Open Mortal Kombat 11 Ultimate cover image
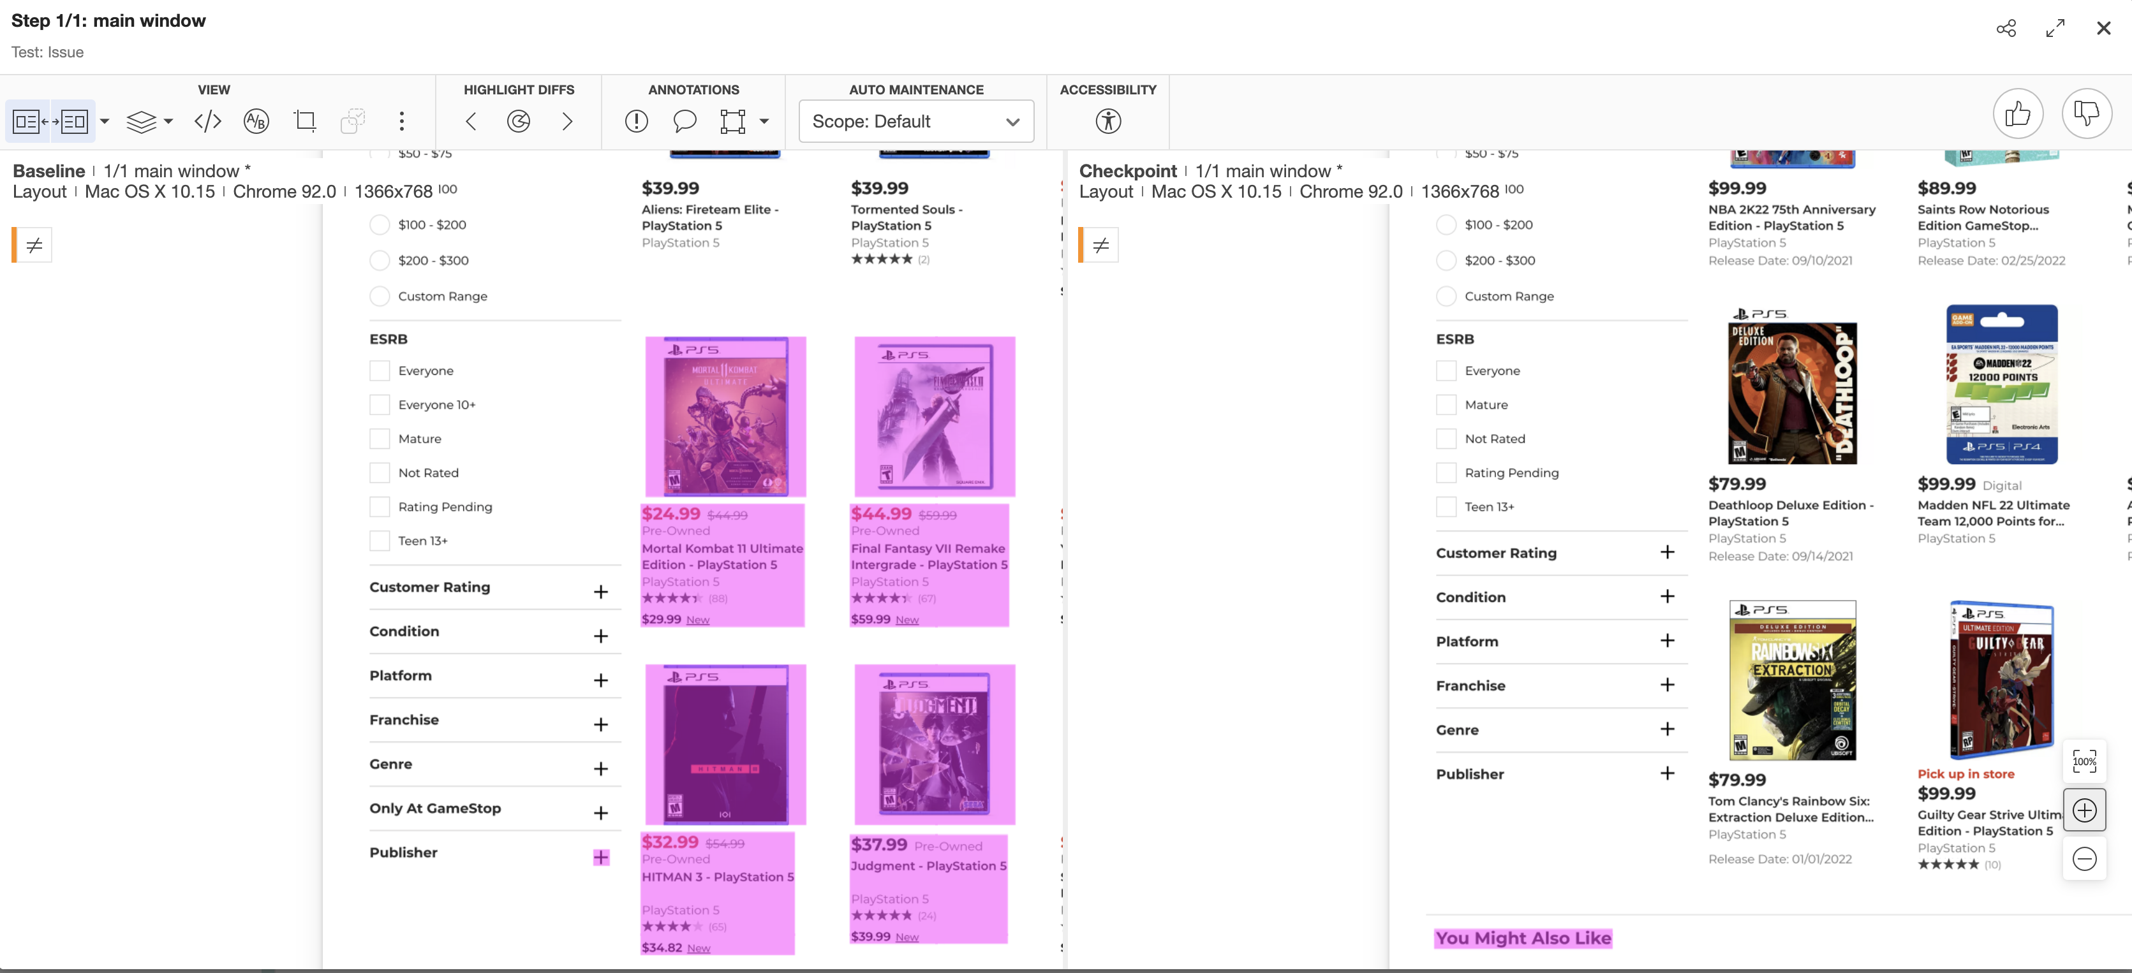Viewport: 2132px width, 973px height. coord(726,417)
